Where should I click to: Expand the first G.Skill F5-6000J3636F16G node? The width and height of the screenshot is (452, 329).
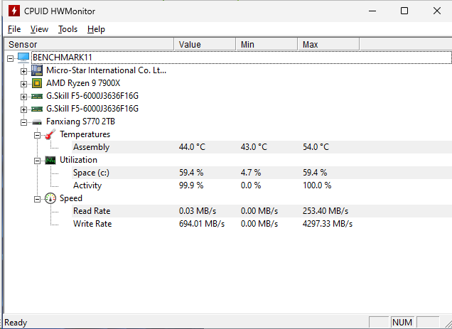pos(24,97)
